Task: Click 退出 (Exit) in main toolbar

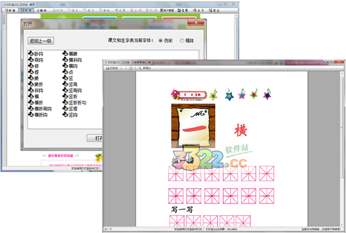Action: coord(214,10)
